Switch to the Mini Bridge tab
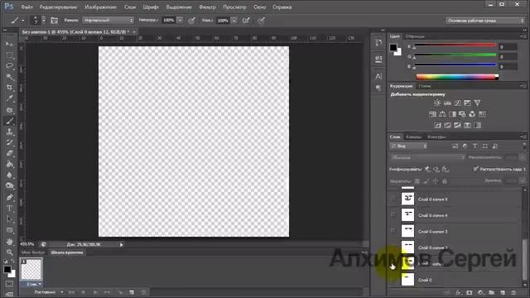530x298 pixels. (33, 252)
